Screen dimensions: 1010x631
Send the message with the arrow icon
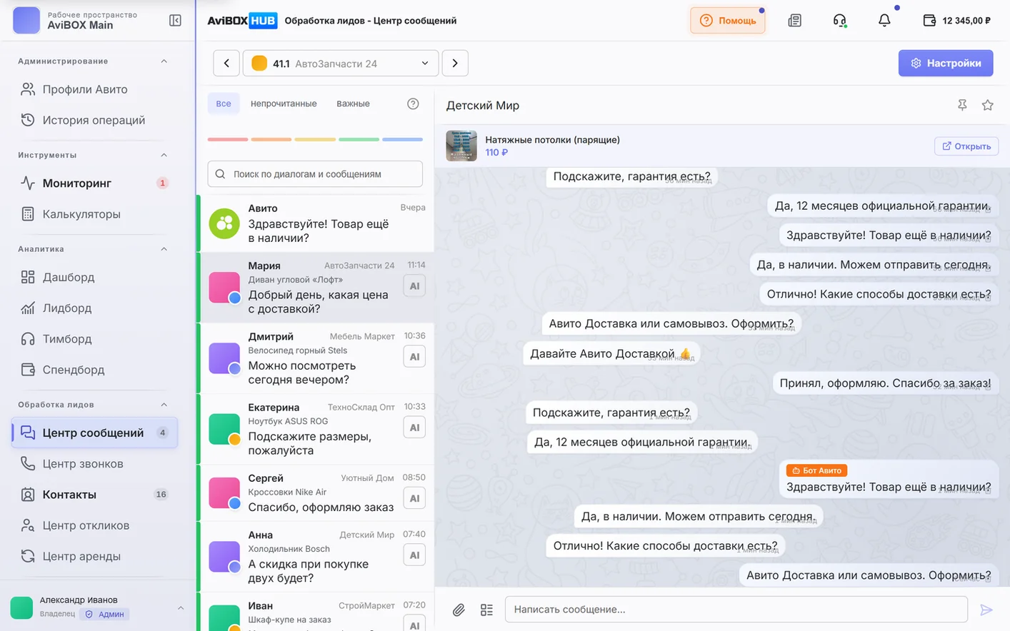[986, 610]
